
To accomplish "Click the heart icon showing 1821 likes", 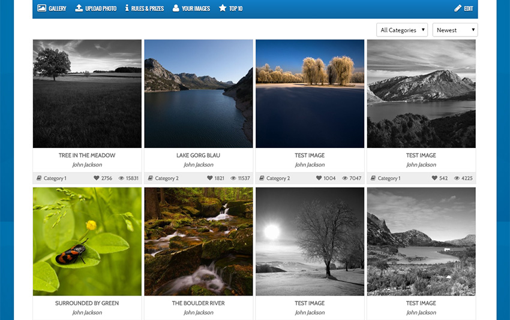I will (x=210, y=178).
